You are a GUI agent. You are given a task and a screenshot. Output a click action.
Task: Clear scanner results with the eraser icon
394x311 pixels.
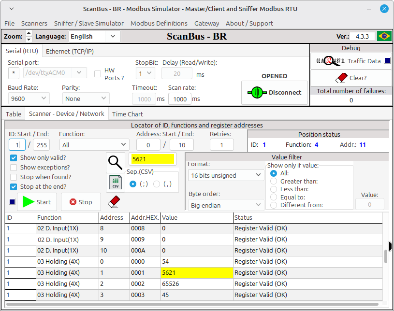click(114, 202)
